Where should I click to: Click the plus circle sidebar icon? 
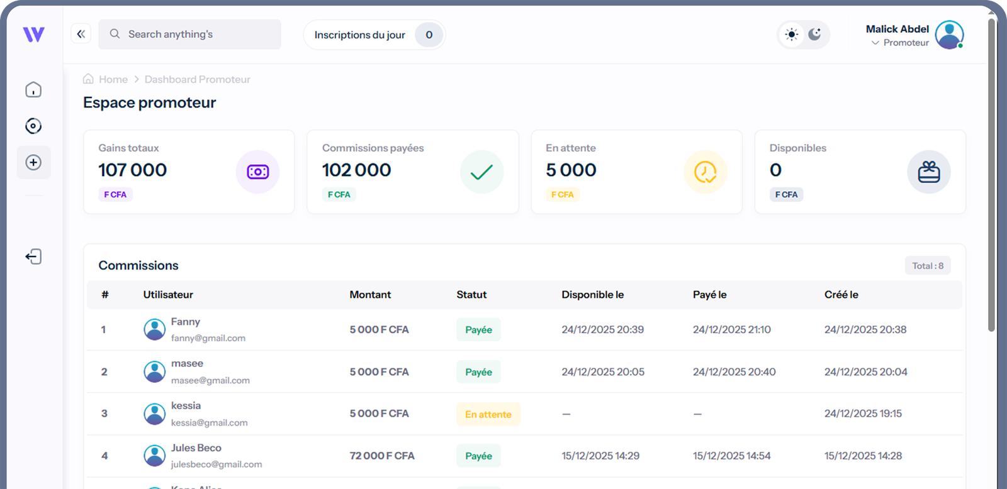pos(33,163)
